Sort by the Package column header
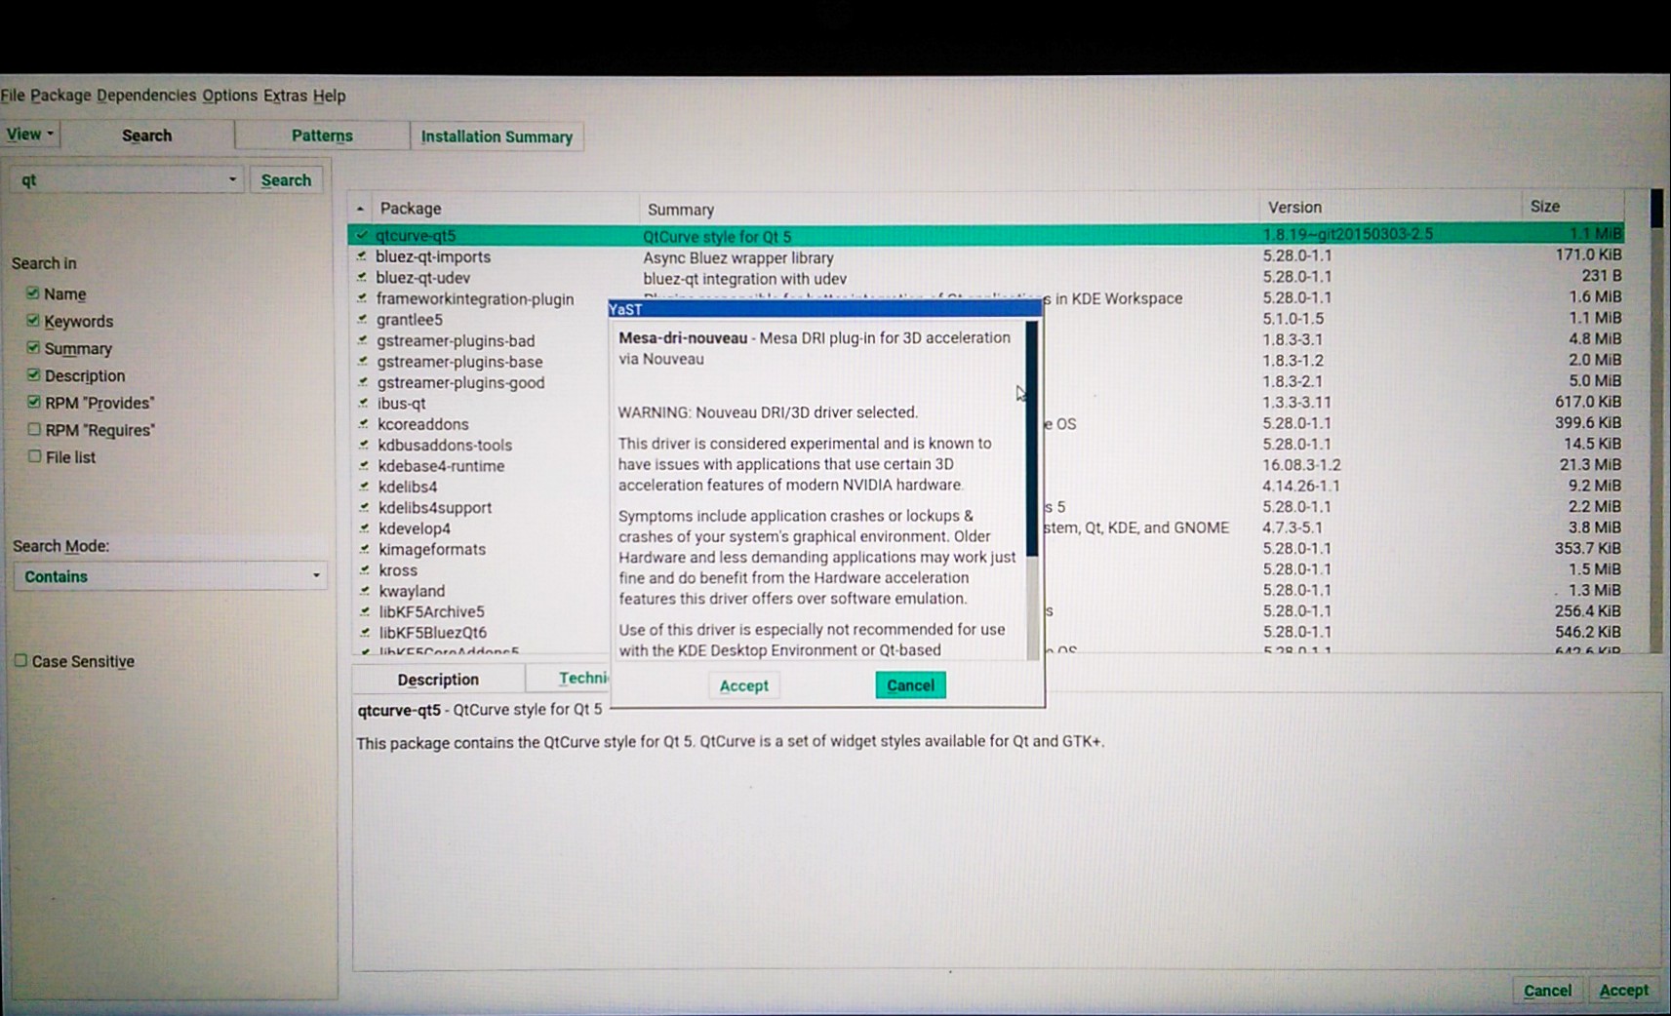The image size is (1671, 1016). click(505, 209)
